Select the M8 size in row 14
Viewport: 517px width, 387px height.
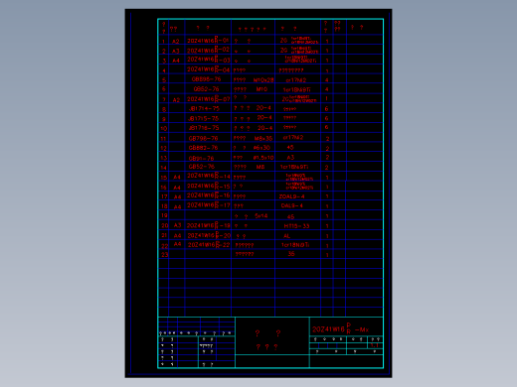260,167
